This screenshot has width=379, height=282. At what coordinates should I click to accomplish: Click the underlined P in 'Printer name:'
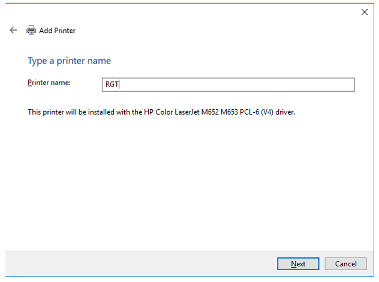[29, 82]
